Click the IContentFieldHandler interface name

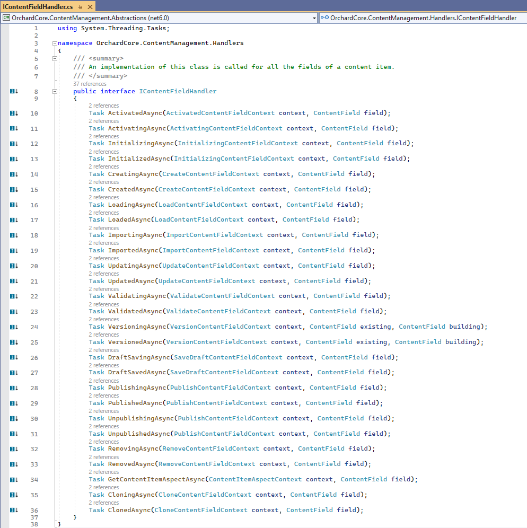click(178, 91)
